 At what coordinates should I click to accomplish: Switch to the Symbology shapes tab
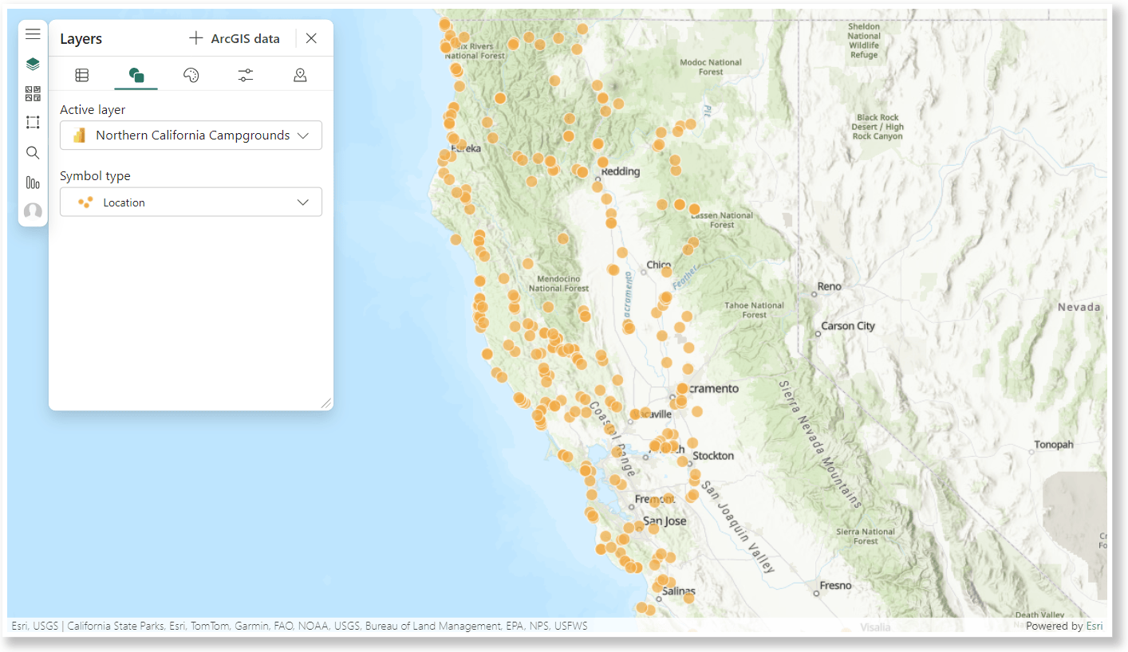tap(136, 75)
